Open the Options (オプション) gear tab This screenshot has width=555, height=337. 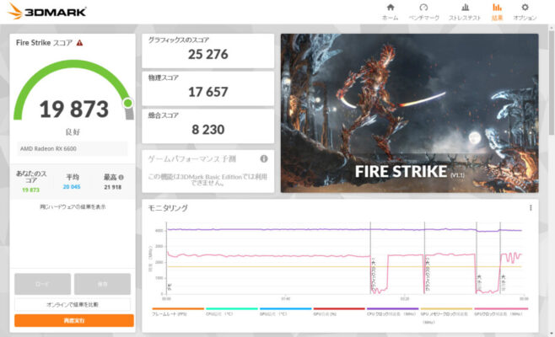[525, 12]
